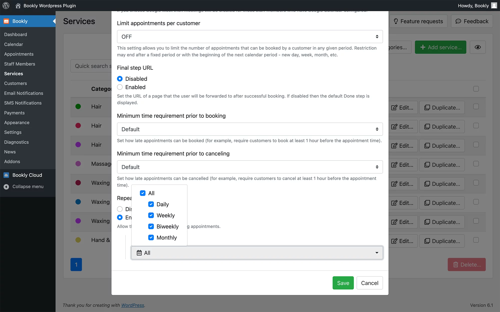Click the Bookly plugin icon in sidebar
Viewport: 500px width, 312px height.
pyautogui.click(x=6, y=21)
